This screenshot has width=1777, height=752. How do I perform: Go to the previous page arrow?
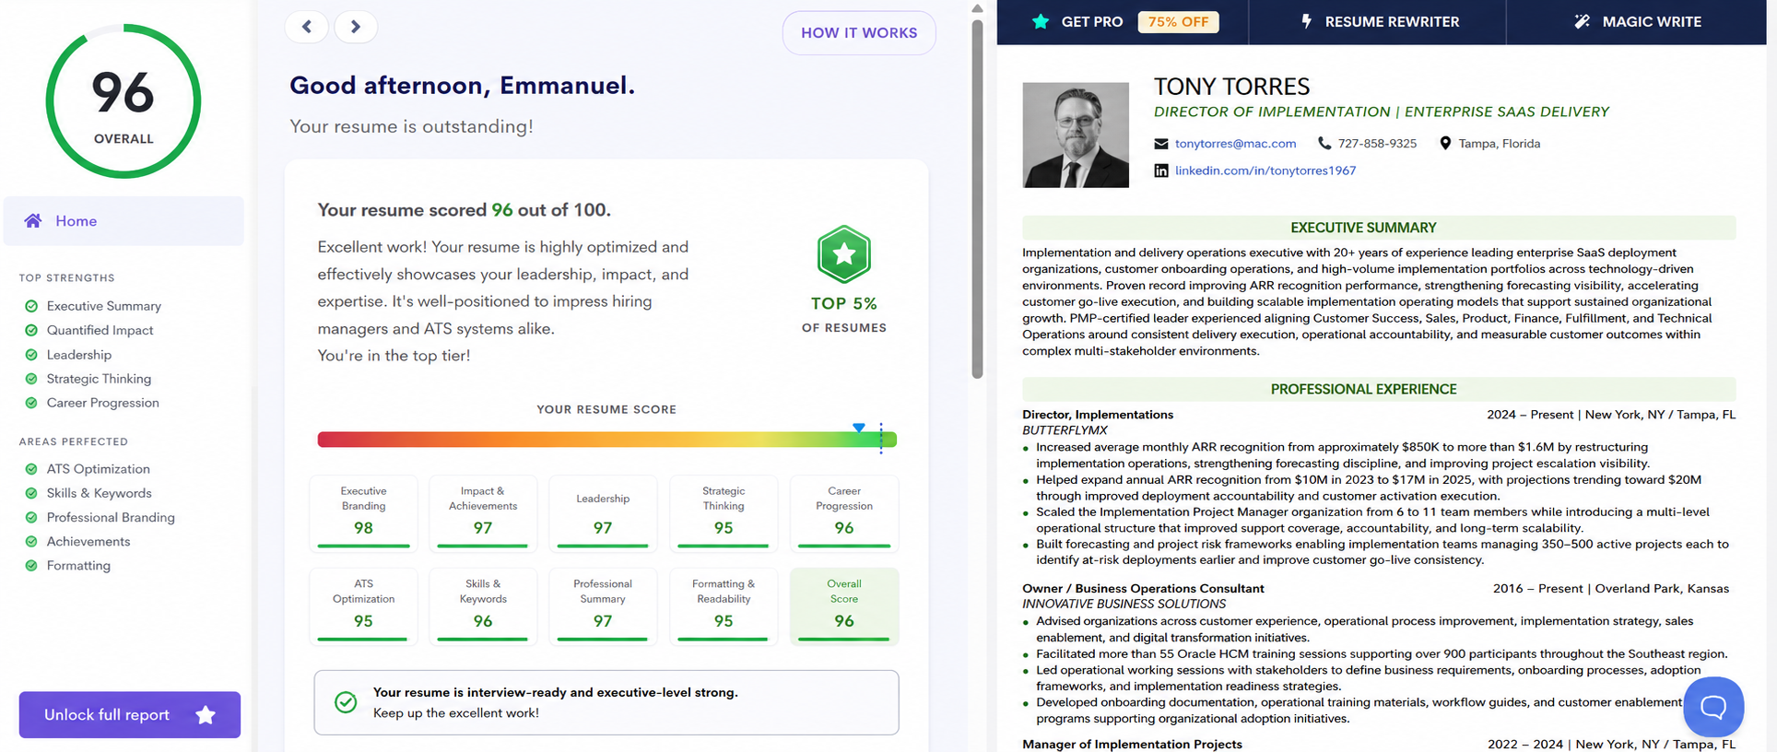[307, 27]
